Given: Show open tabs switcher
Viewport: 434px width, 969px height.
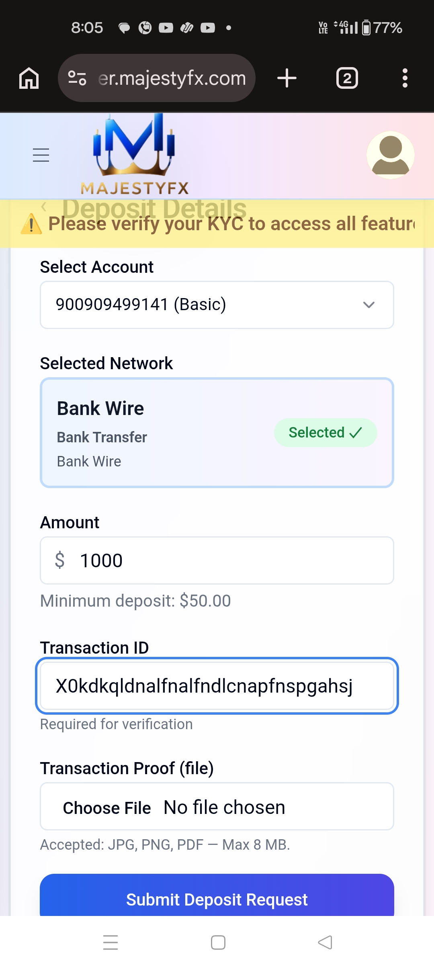Looking at the screenshot, I should [x=347, y=78].
